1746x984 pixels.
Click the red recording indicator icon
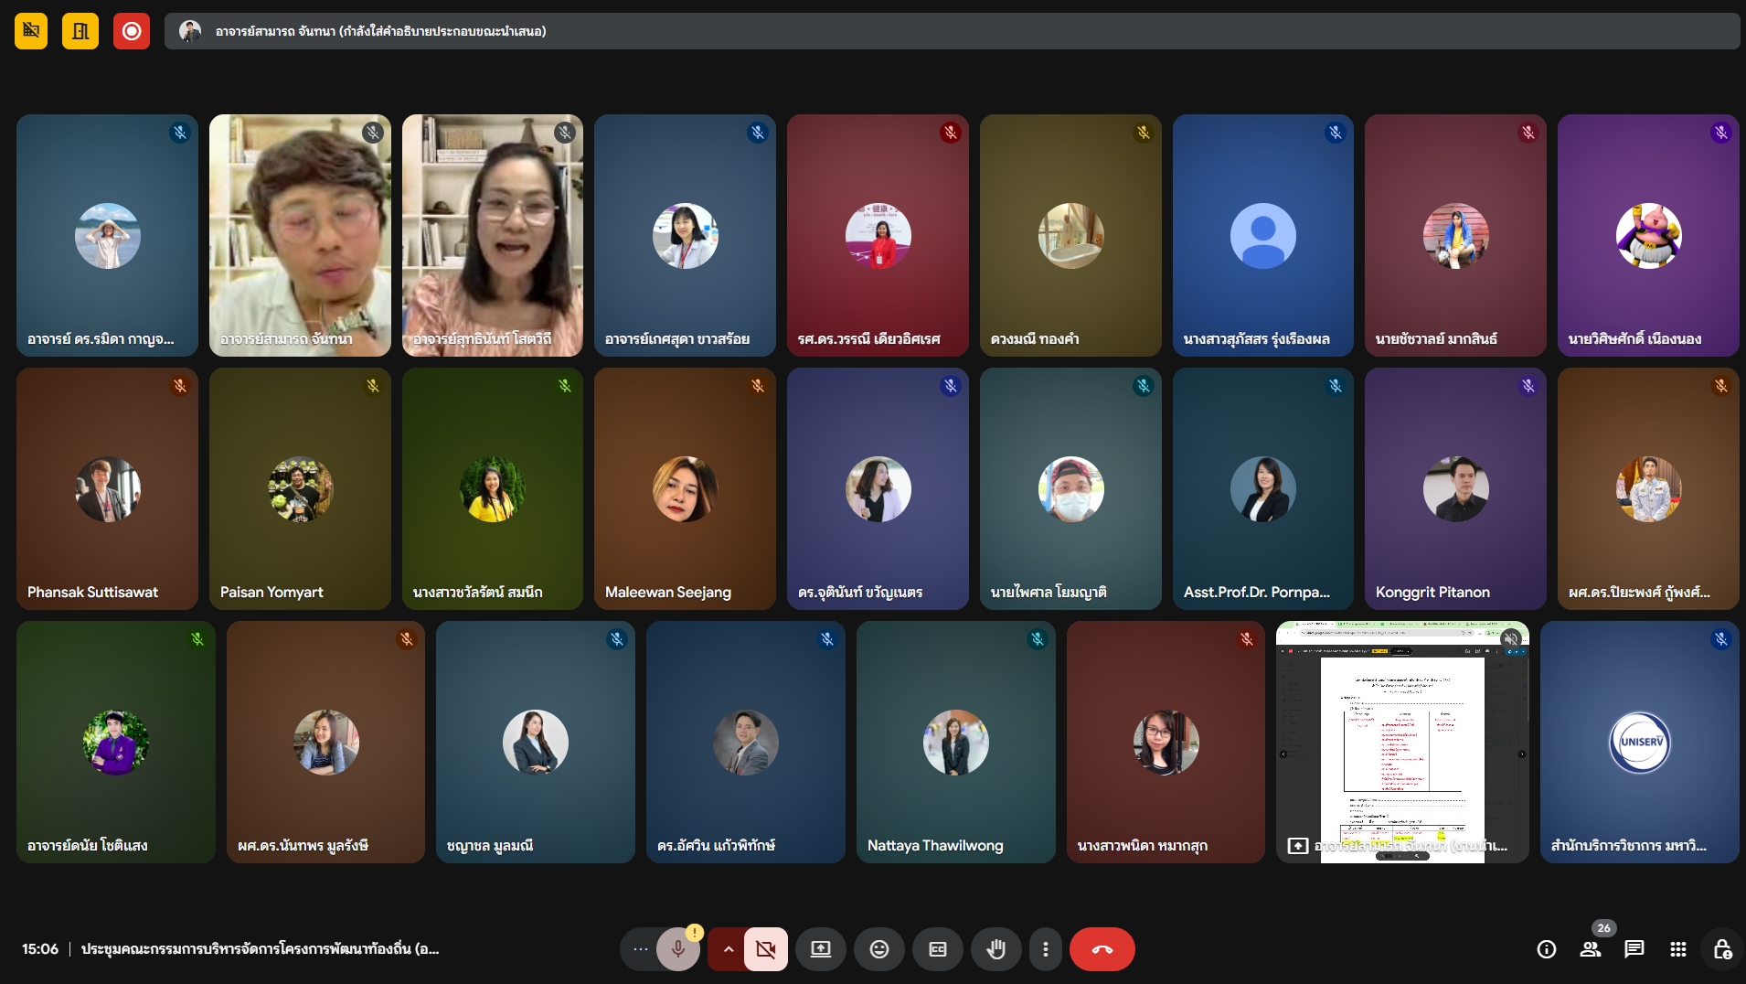pos(132,31)
